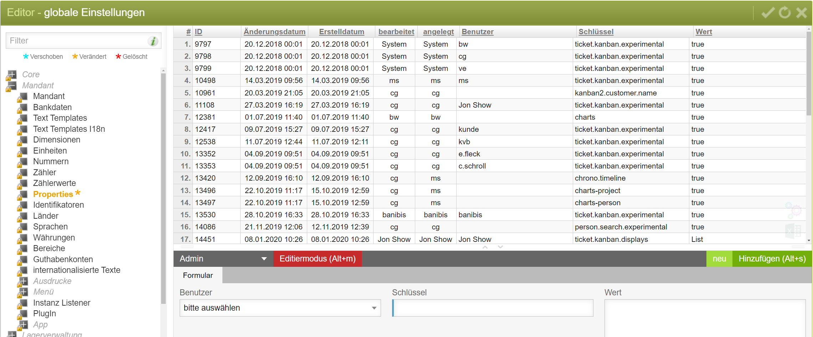Screen dimensions: 813x337
Task: Expand table panel with down chevron
Action: pyautogui.click(x=500, y=247)
